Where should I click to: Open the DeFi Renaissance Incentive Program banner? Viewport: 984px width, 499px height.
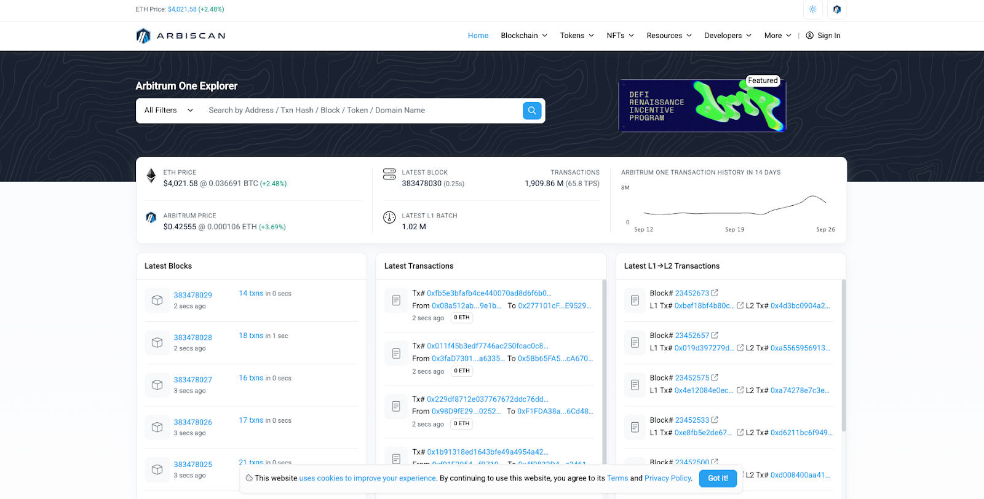click(702, 106)
